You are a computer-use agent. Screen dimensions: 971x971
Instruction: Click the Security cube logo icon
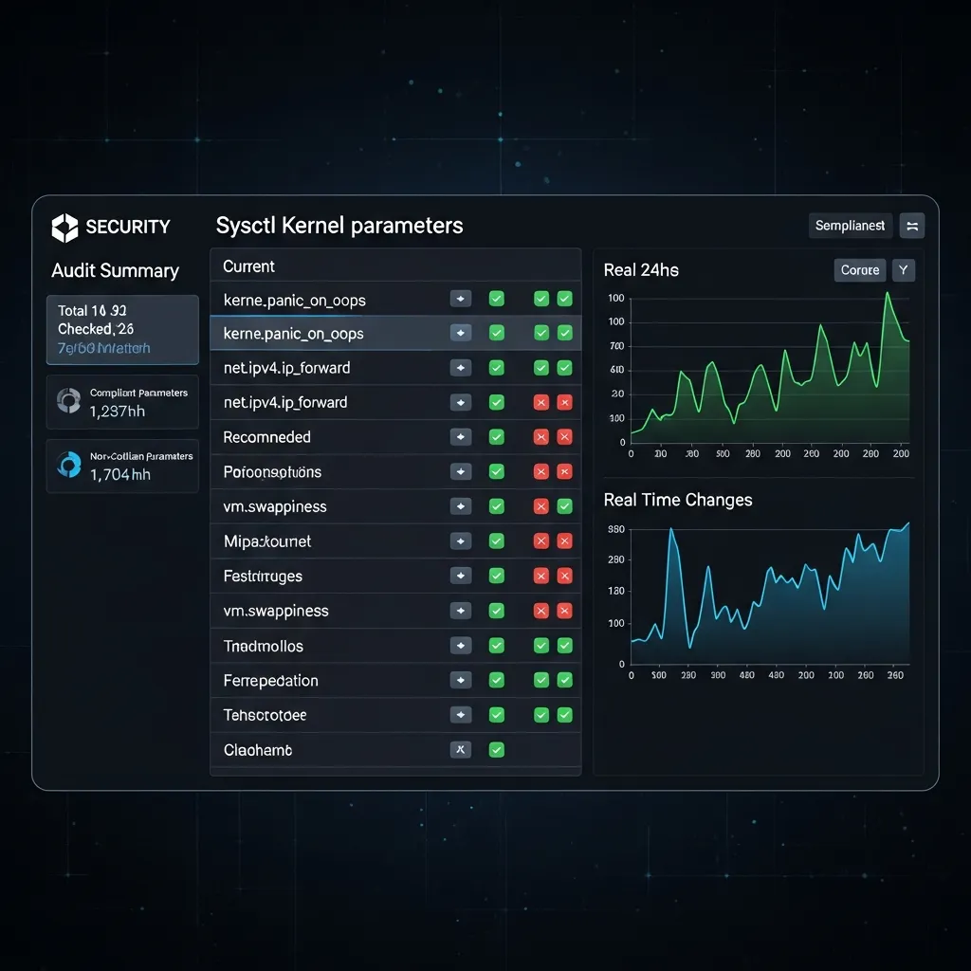[64, 228]
